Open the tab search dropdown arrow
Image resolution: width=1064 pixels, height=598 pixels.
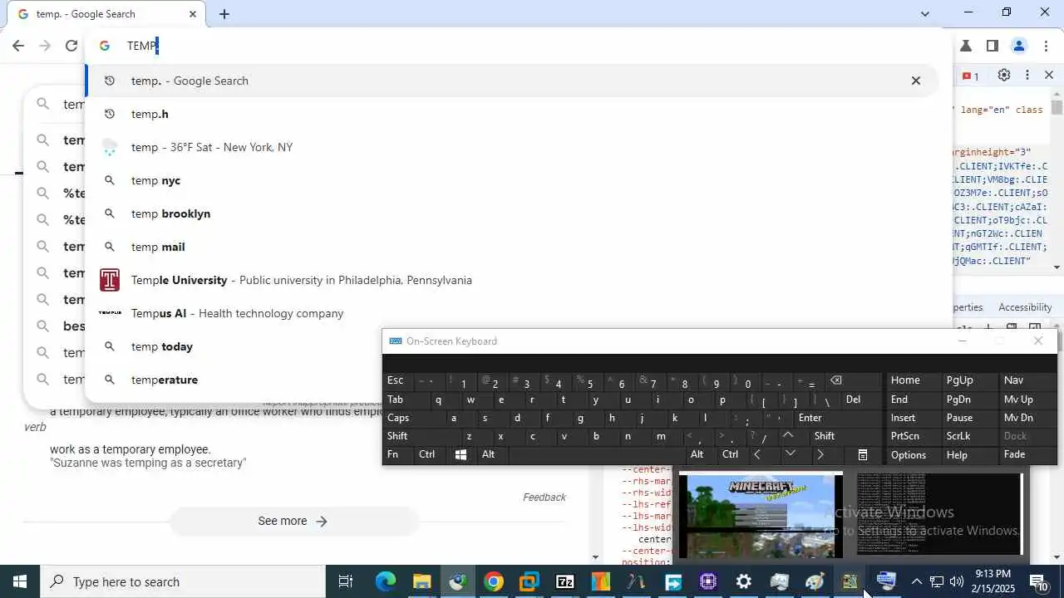point(925,14)
